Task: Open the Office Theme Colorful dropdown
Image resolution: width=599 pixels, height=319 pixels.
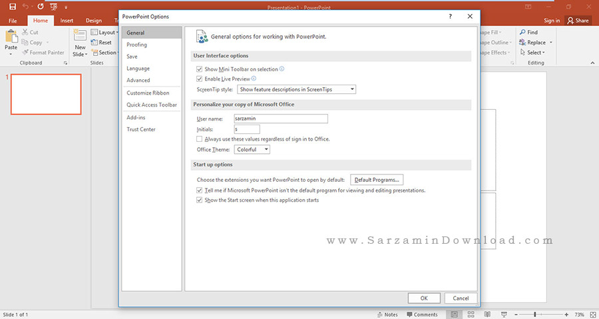Action: point(252,149)
